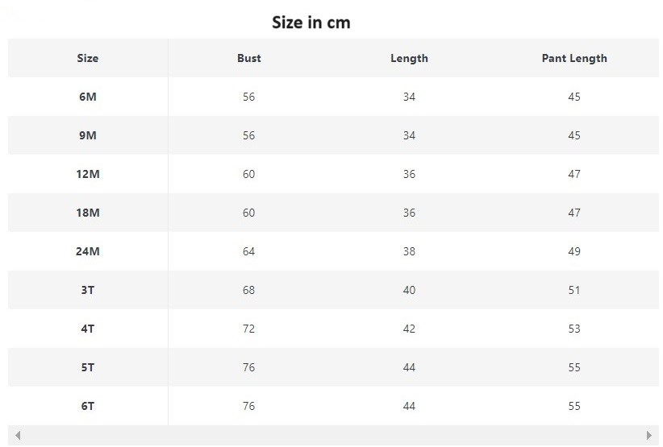Select the 3T size row label
This screenshot has width=663, height=447.
click(x=88, y=290)
